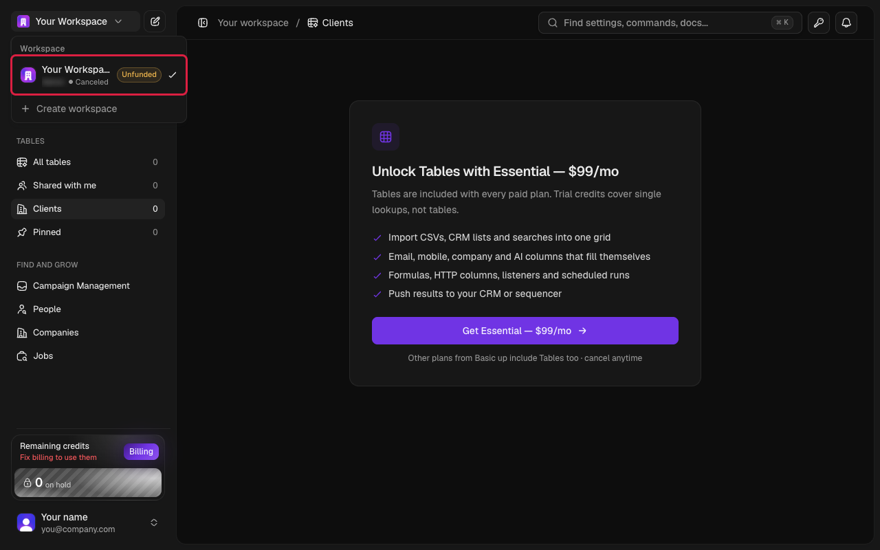Open Shared with me section
This screenshot has height=550, width=880.
[x=88, y=186]
